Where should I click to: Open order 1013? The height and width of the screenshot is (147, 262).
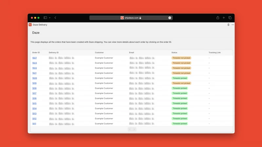coord(34,113)
